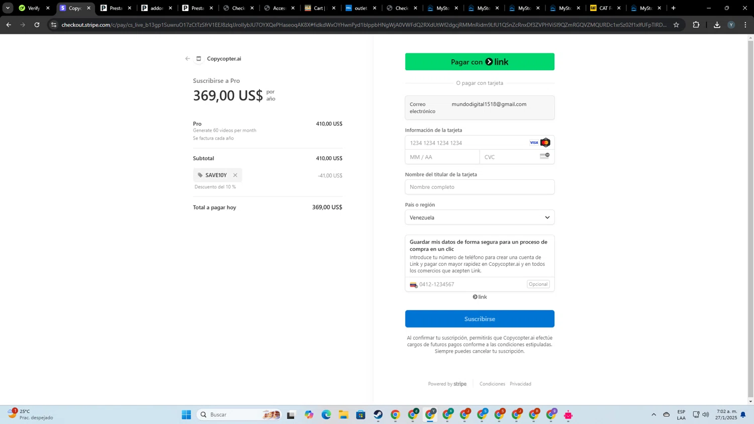This screenshot has height=424, width=754.
Task: Bookmark this page with the star
Action: [x=676, y=25]
